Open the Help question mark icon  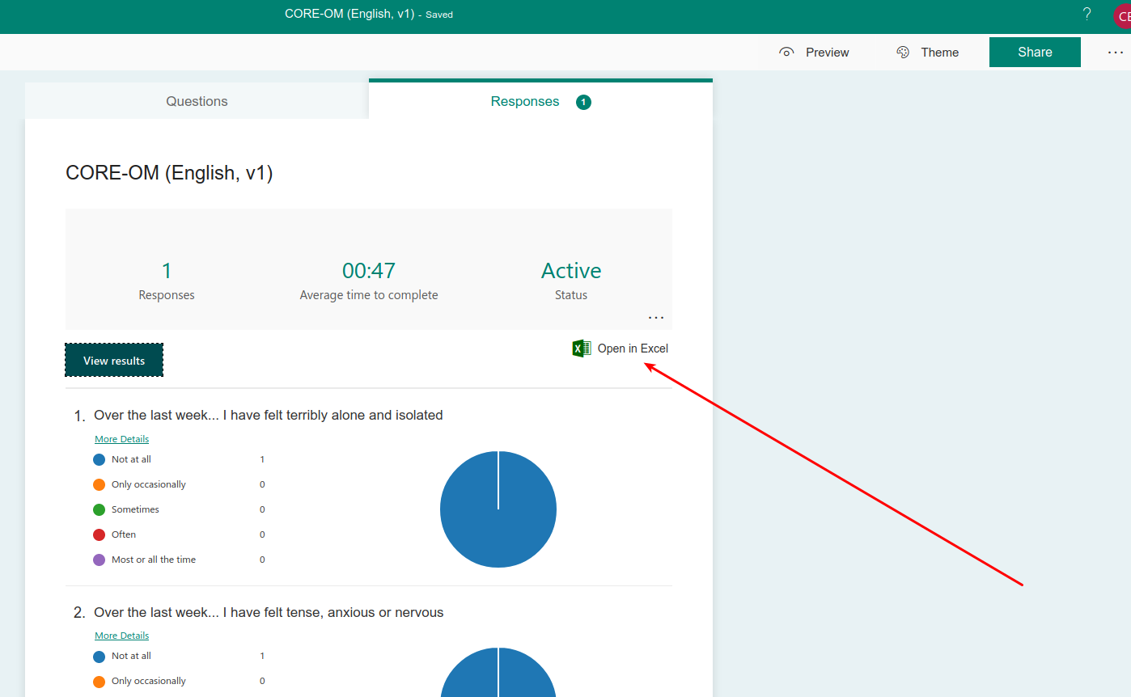[x=1087, y=14]
